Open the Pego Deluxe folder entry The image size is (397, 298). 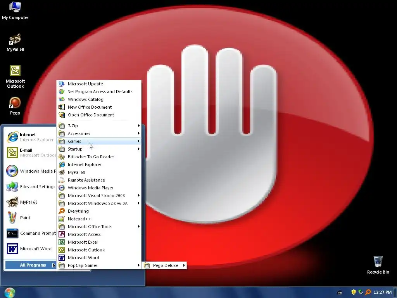coord(165,265)
